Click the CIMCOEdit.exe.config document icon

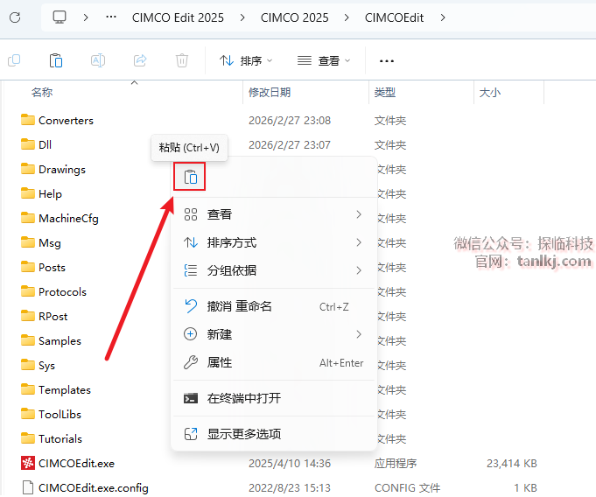[28, 488]
